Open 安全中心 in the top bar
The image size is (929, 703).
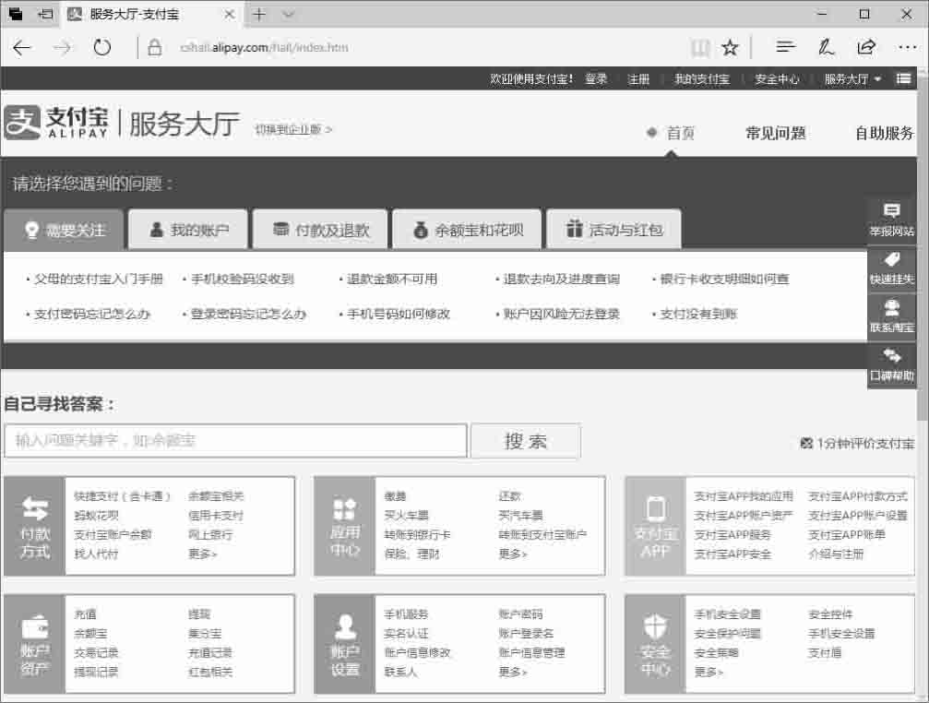(x=777, y=78)
